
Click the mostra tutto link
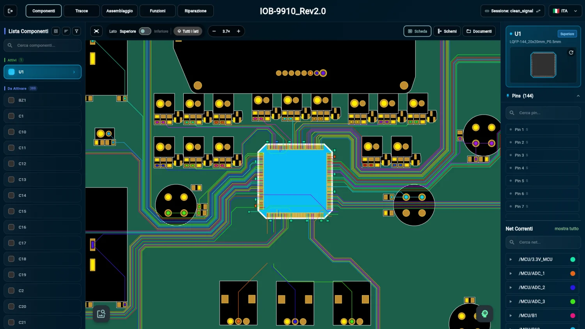coord(566,229)
